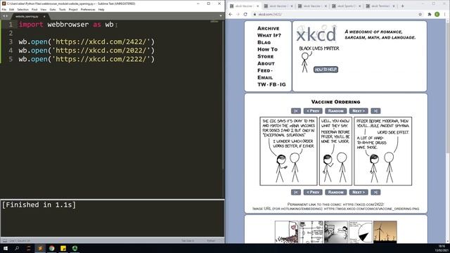Open Sublime Edit menu
This screenshot has width=450, height=253.
pyautogui.click(x=11, y=9)
